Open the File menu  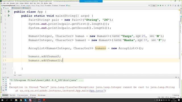[1, 3]
